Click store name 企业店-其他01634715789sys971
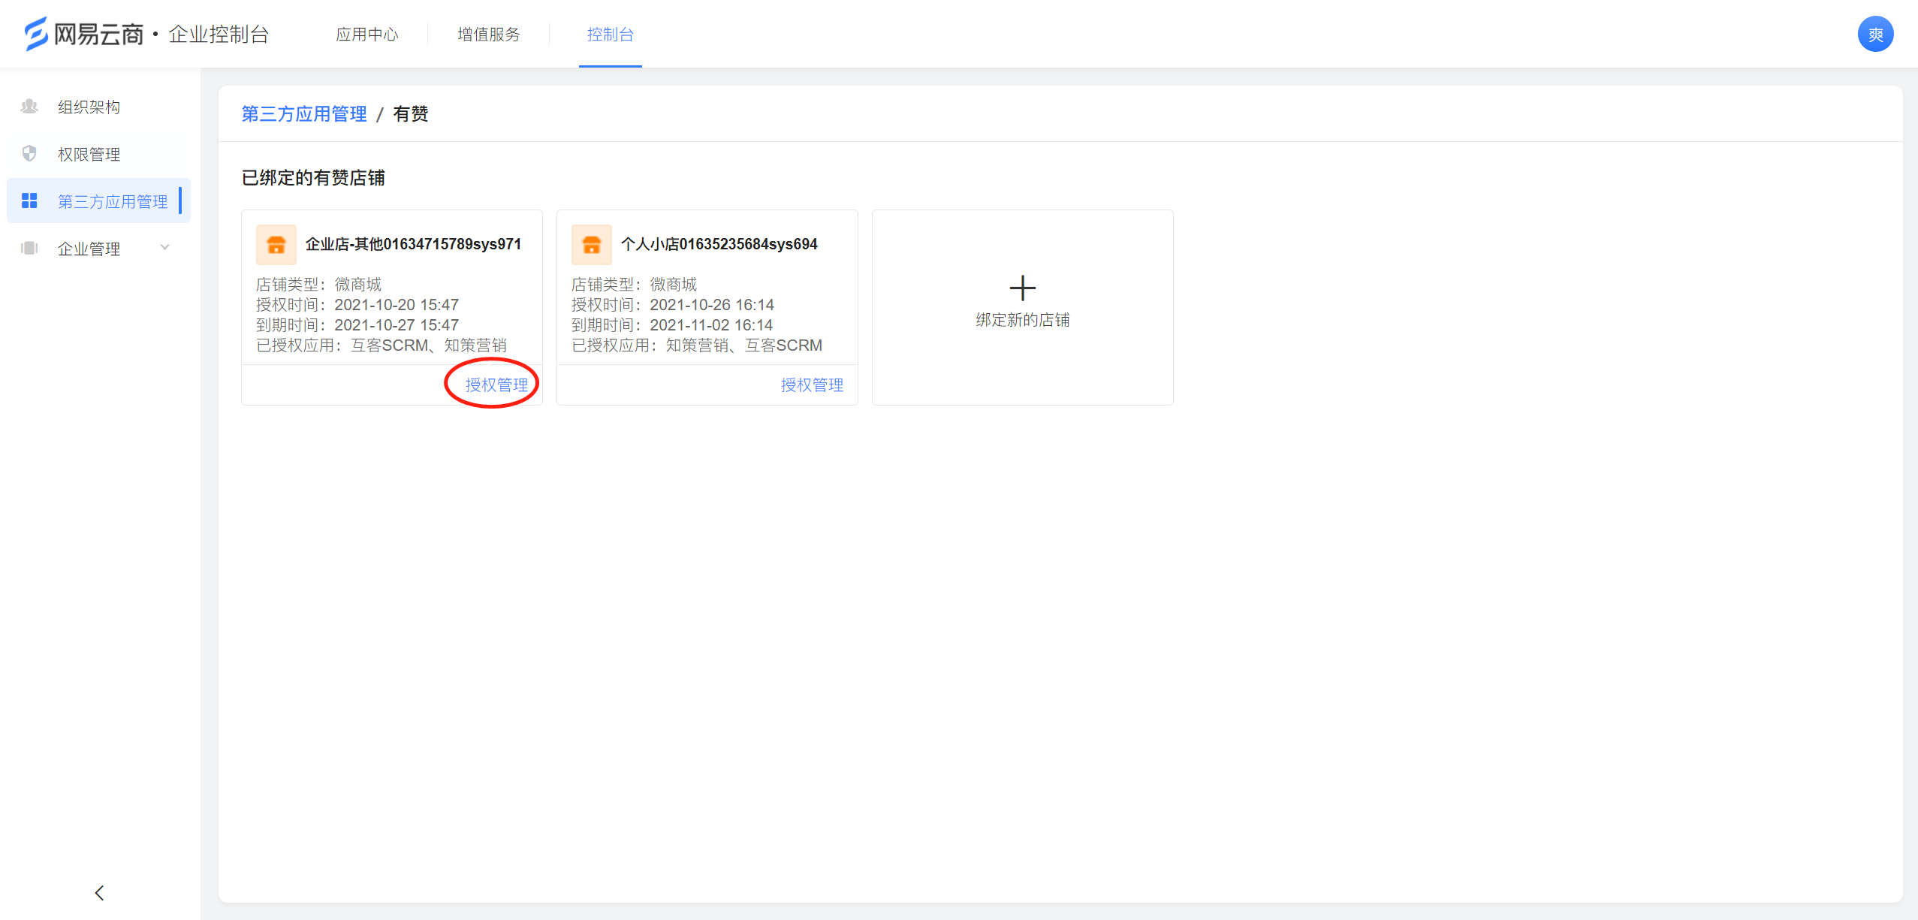Viewport: 1918px width, 920px height. pyautogui.click(x=413, y=244)
